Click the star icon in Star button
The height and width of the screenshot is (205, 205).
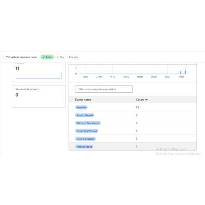click(58, 57)
